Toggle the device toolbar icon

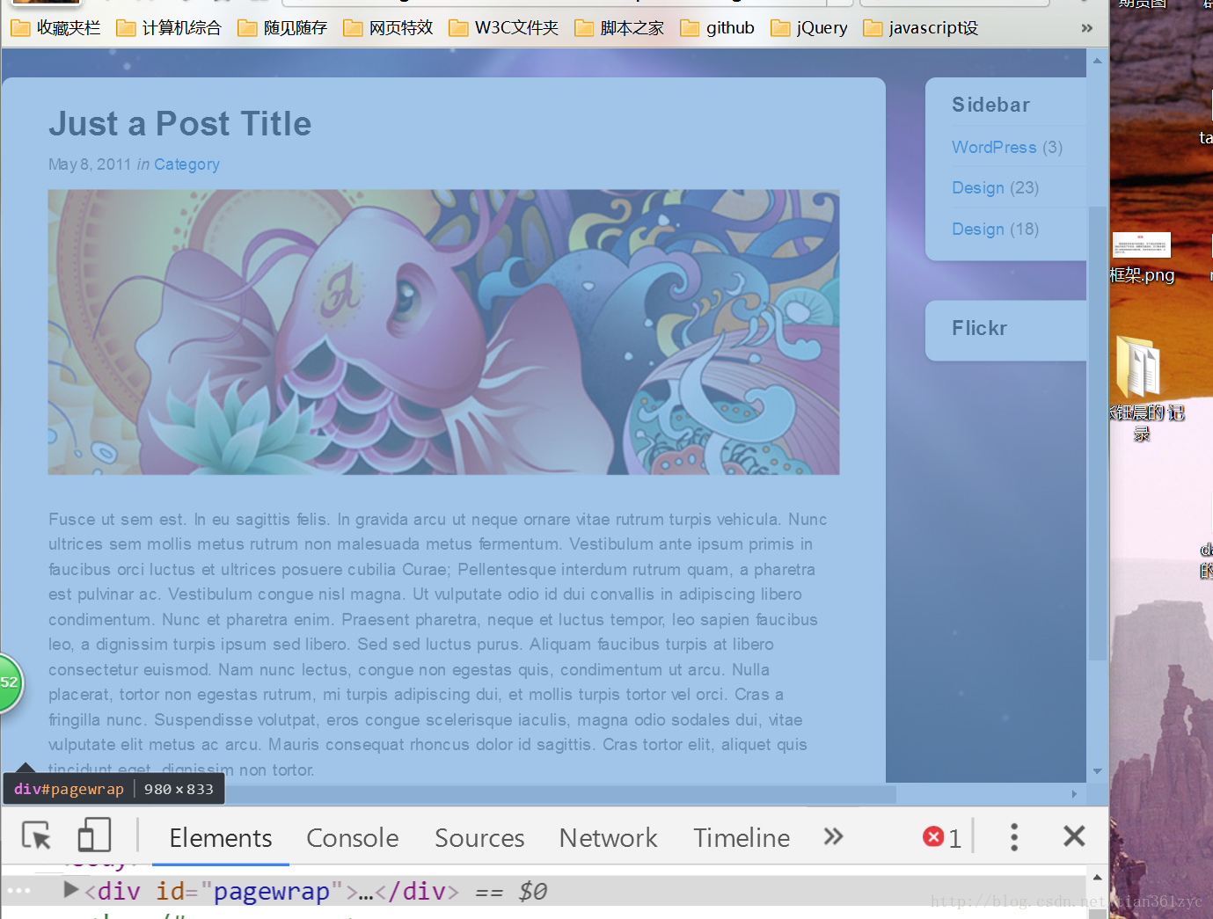point(94,835)
